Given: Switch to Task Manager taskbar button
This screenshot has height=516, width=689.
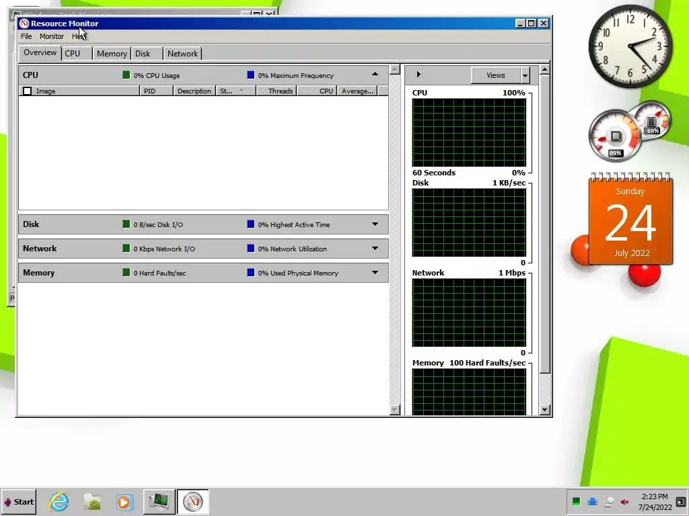Looking at the screenshot, I should 159,501.
